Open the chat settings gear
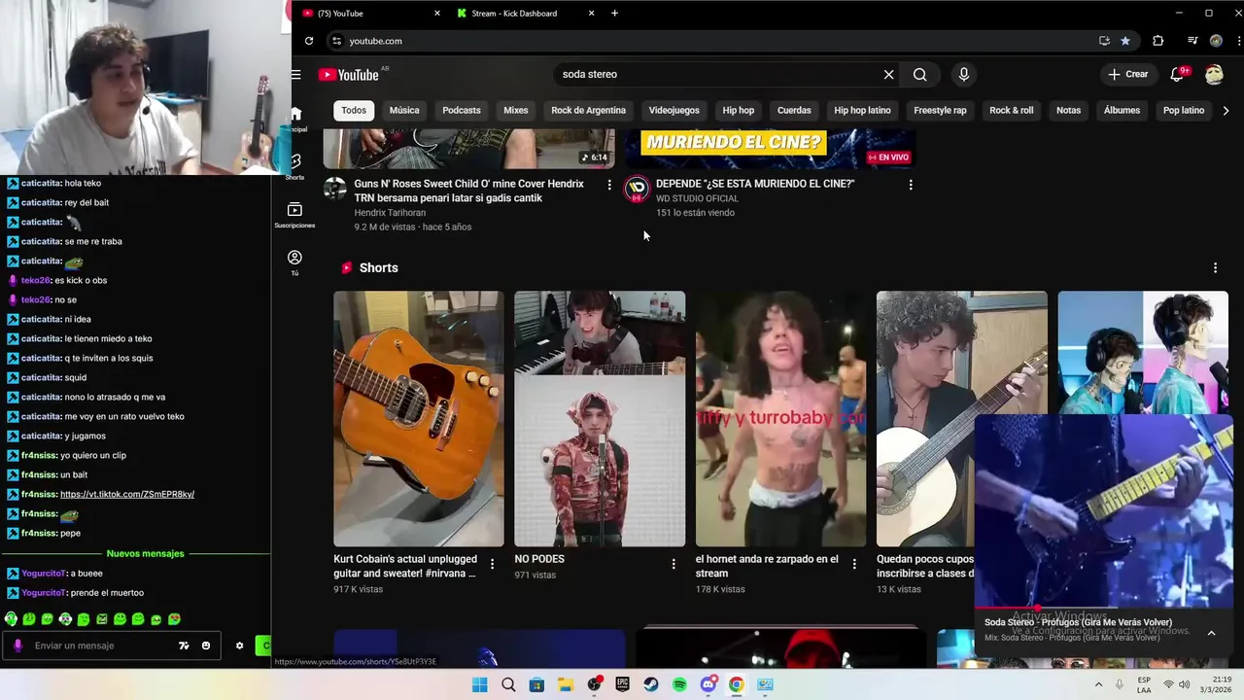1244x700 pixels. [240, 646]
